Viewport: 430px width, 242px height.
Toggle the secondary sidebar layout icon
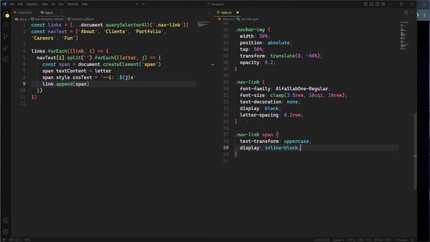pos(378,4)
